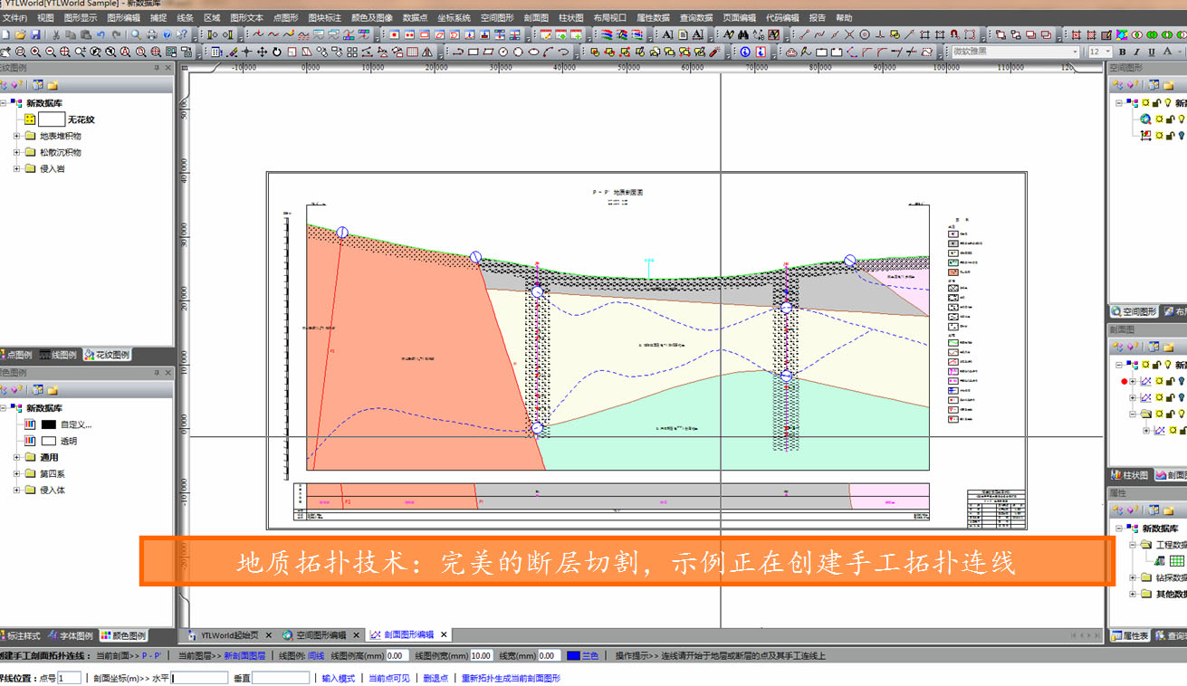Expand the 侵入体 color folder
Screen dimensions: 1187x686
[x=16, y=490]
